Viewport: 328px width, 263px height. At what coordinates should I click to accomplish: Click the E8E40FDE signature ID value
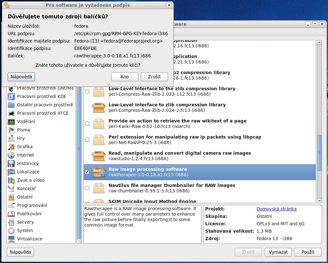pos(85,48)
